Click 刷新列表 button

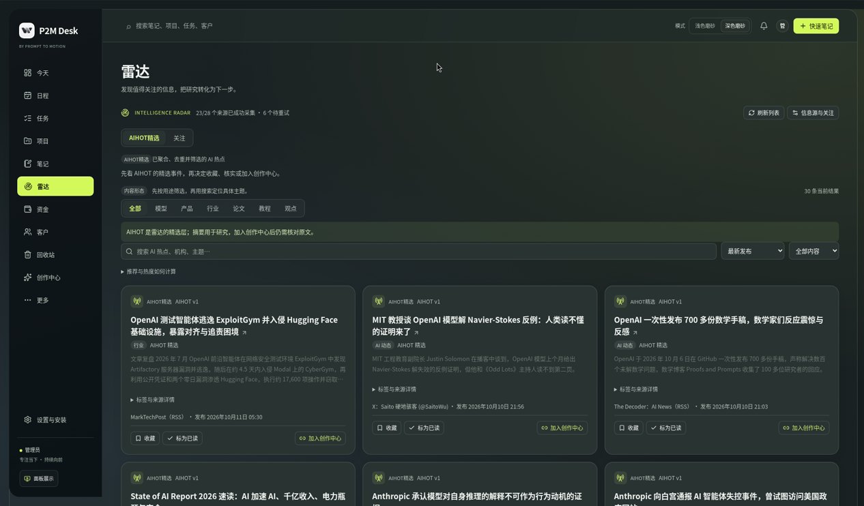coord(764,113)
